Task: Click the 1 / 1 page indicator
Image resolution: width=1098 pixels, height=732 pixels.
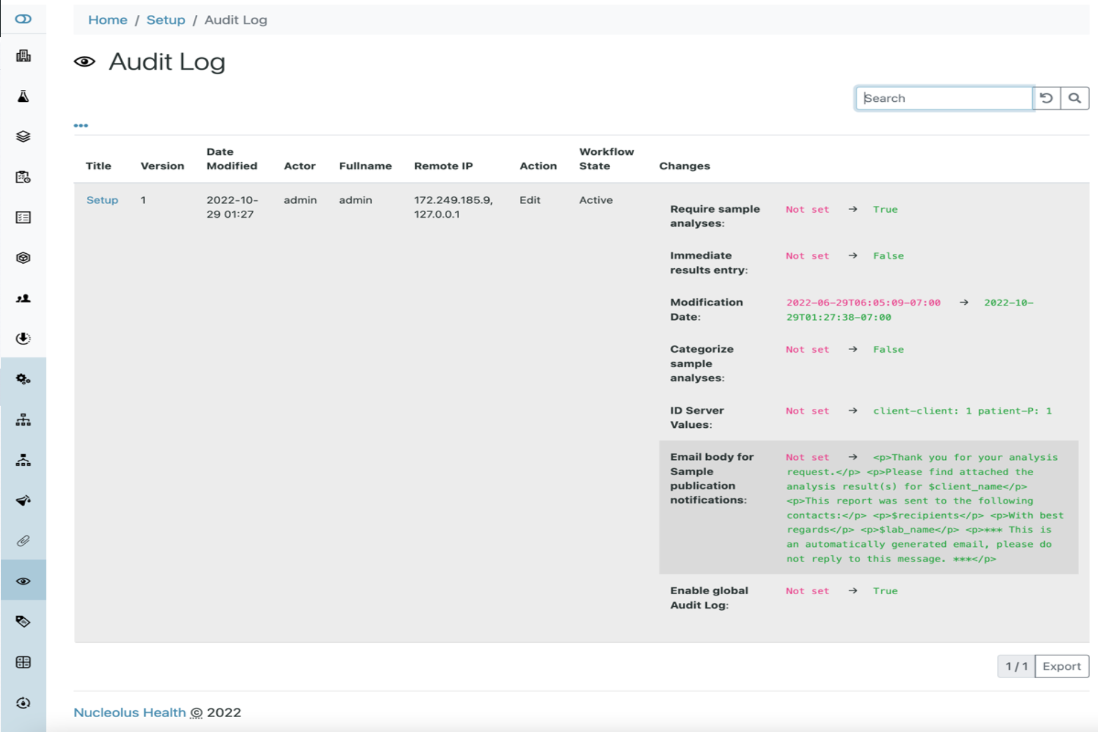Action: click(x=1016, y=666)
